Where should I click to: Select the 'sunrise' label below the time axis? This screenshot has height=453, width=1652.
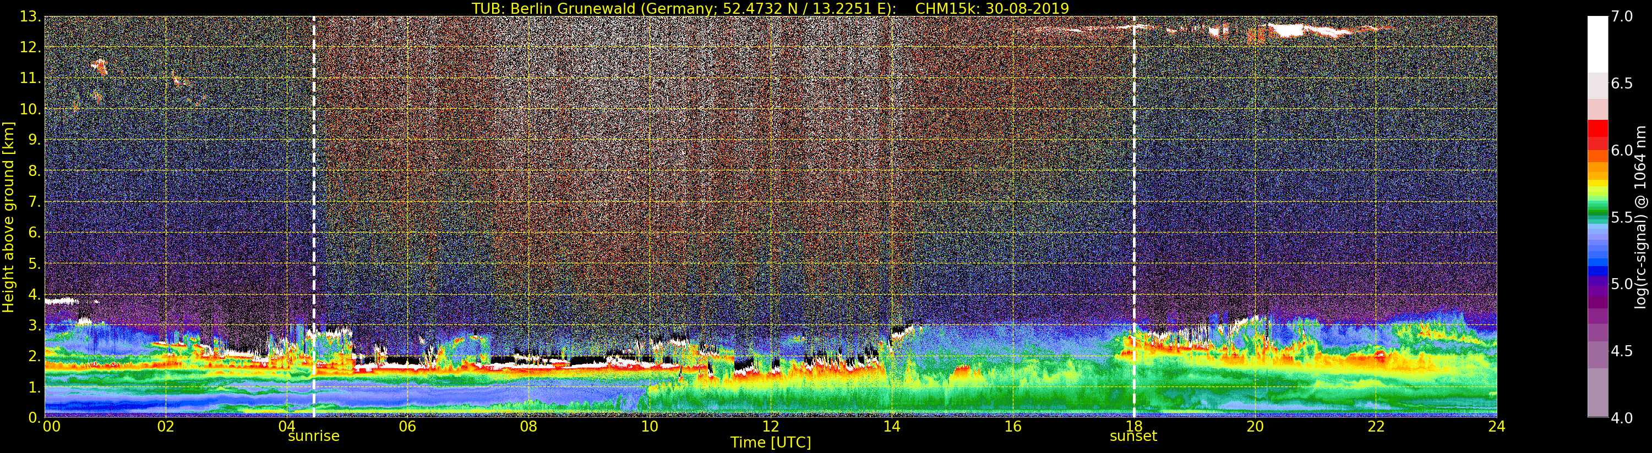[314, 437]
